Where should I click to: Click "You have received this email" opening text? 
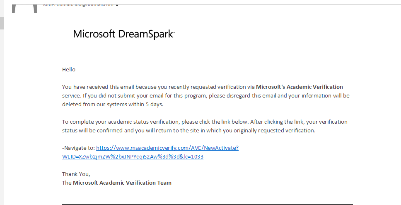[x=116, y=87]
